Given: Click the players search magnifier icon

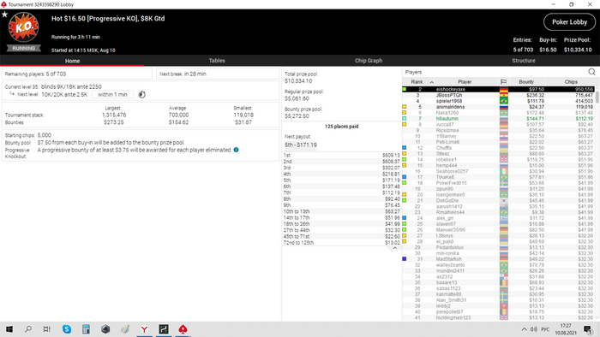Looking at the screenshot, I should coord(591,72).
